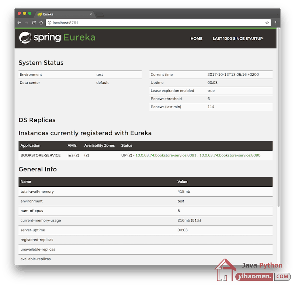Viewport: 295px width, 286px height.
Task: Open LAST 1000 SINCE STARTUP link
Action: click(x=238, y=39)
